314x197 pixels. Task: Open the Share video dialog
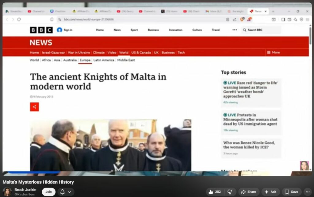coord(249,192)
